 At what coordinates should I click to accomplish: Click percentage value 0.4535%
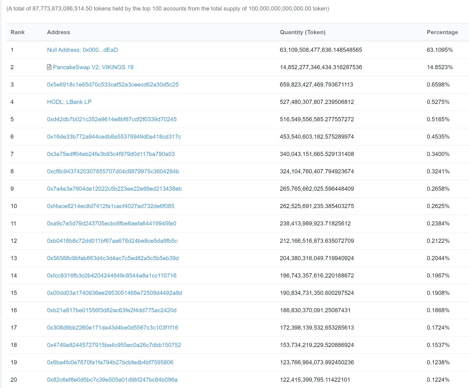438,137
